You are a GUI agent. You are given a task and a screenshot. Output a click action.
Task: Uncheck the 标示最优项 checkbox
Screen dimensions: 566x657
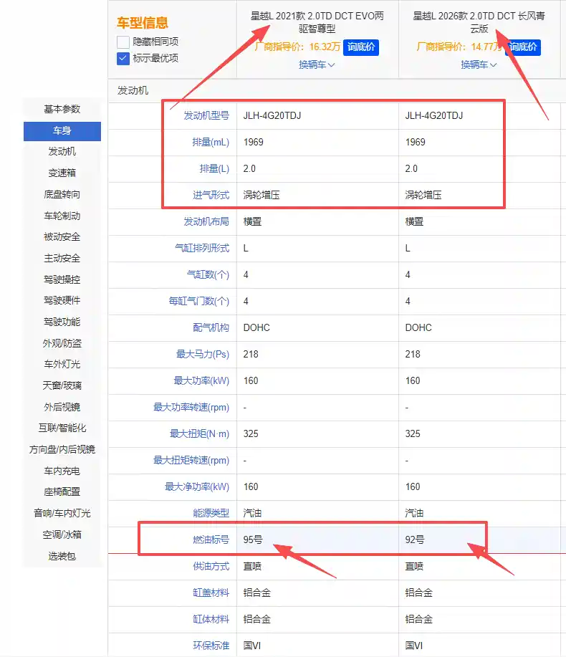point(123,58)
